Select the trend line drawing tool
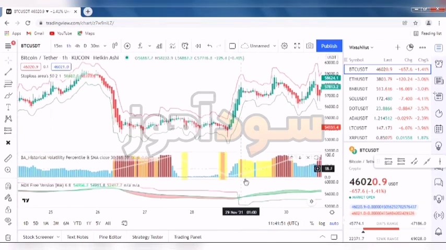The height and width of the screenshot is (250, 446). (x=8, y=72)
